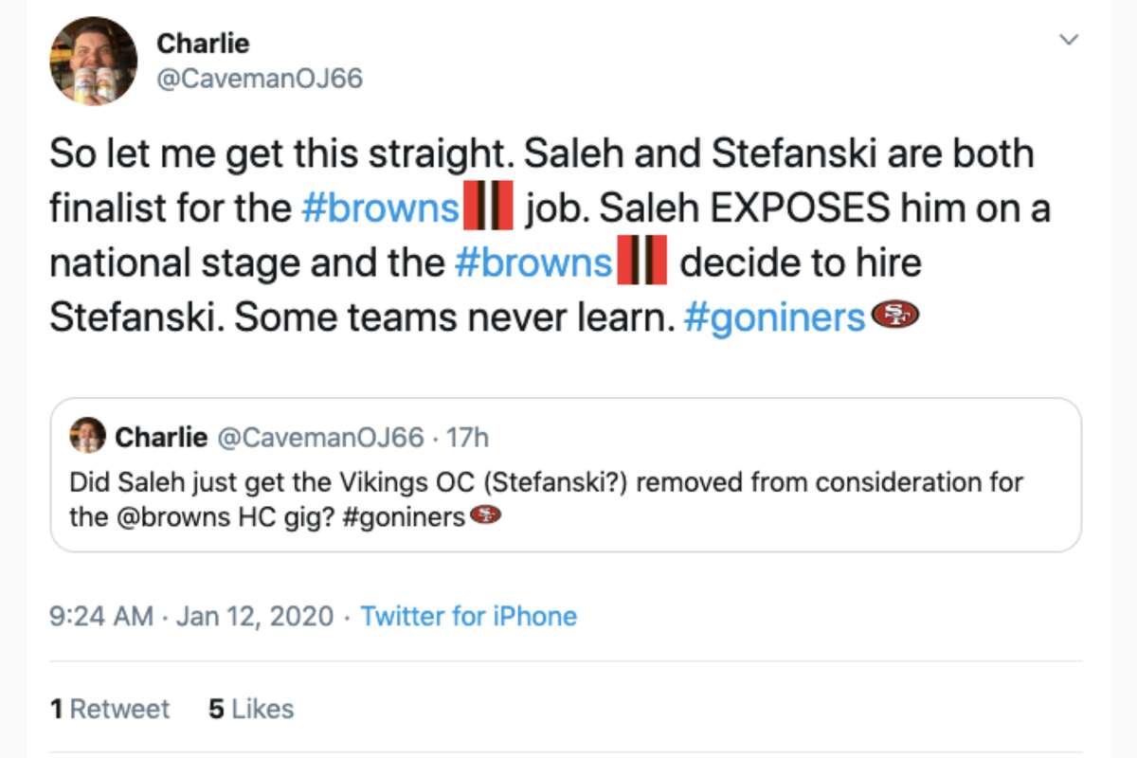Open the quoted Saleh tweet card
Image resolution: width=1137 pixels, height=758 pixels.
click(x=568, y=474)
